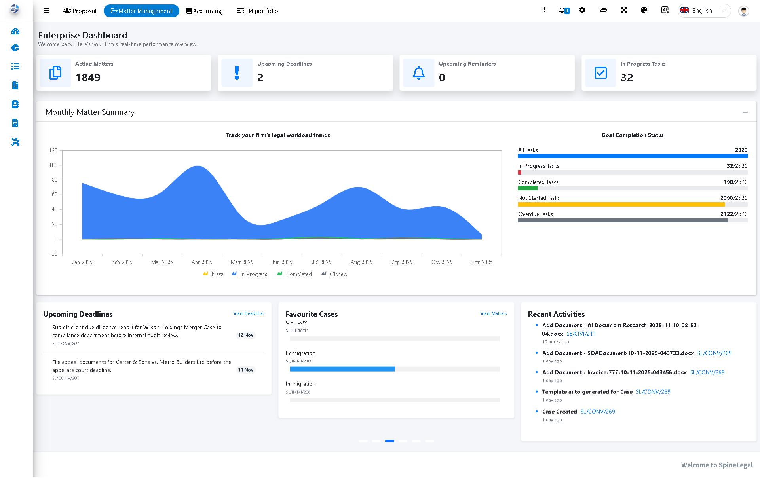Open the pie chart sidebar icon
Image resolution: width=760 pixels, height=478 pixels.
[15, 48]
